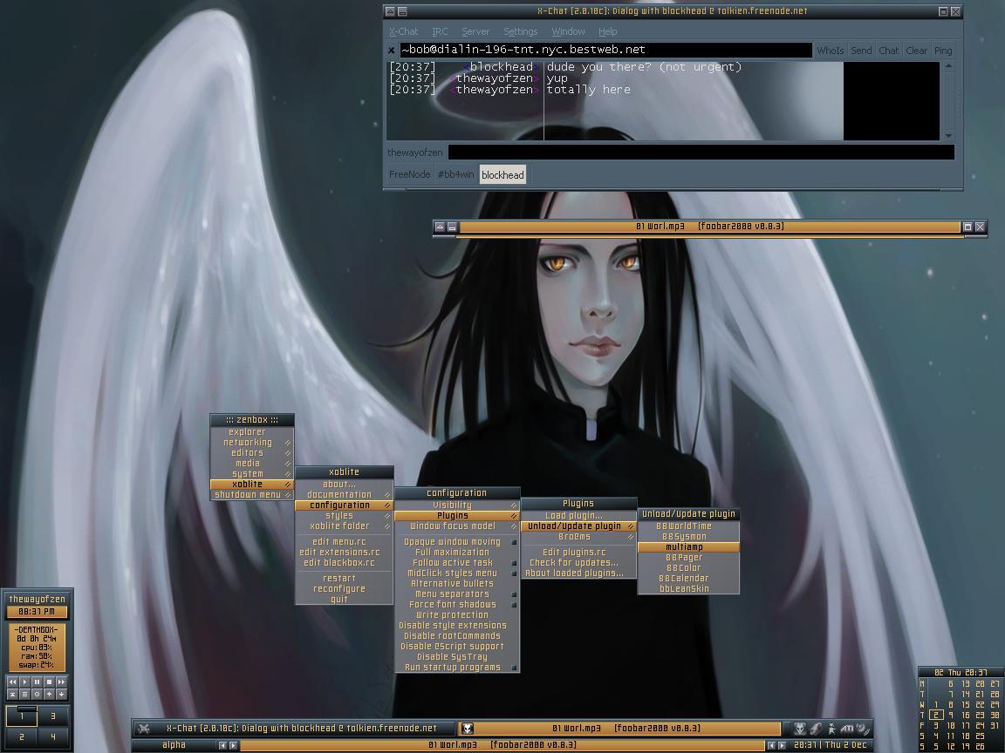Screen dimensions: 1005x753
Task: Expand the networking submenu in zenbox
Action: (x=252, y=443)
